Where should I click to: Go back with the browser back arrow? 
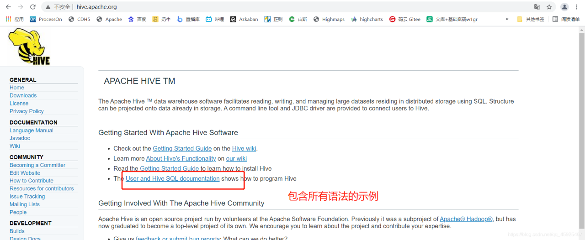point(8,7)
